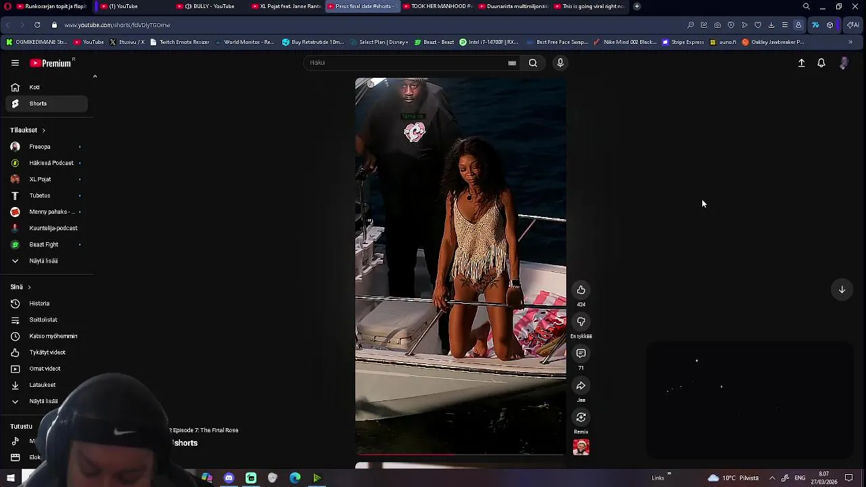
Task: Switch to the BULLY - YouTube browser tab
Action: (210, 6)
